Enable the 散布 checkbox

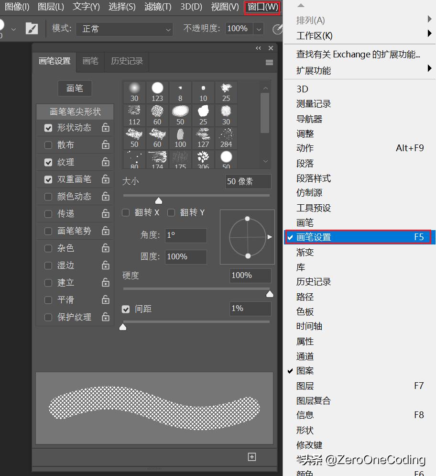[x=47, y=145]
